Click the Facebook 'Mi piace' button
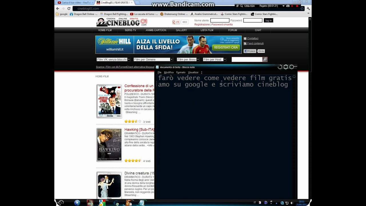 point(250,51)
